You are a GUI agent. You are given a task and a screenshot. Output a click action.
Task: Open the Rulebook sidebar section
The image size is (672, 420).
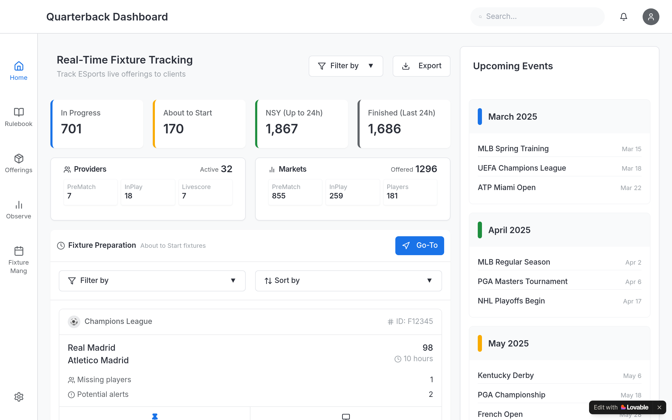click(19, 117)
